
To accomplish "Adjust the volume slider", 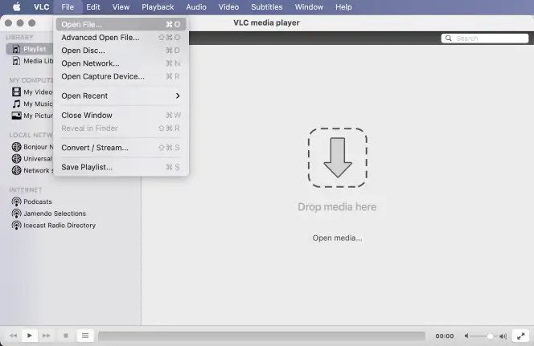I will [483, 336].
